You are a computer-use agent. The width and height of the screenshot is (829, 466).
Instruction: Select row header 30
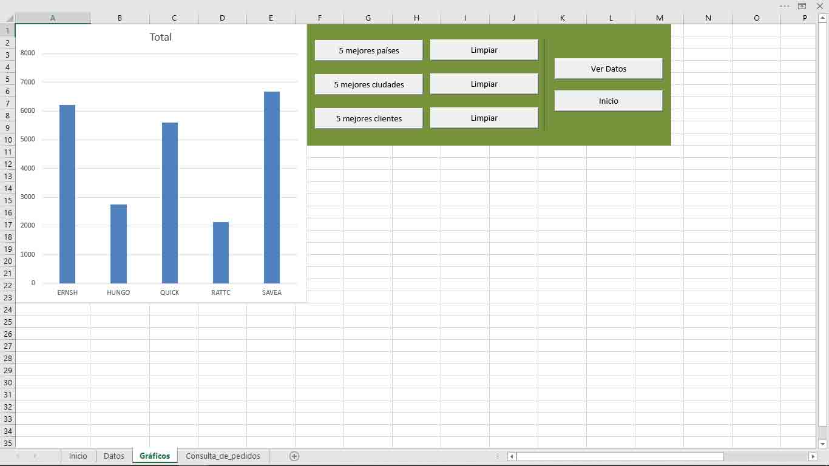click(x=8, y=382)
